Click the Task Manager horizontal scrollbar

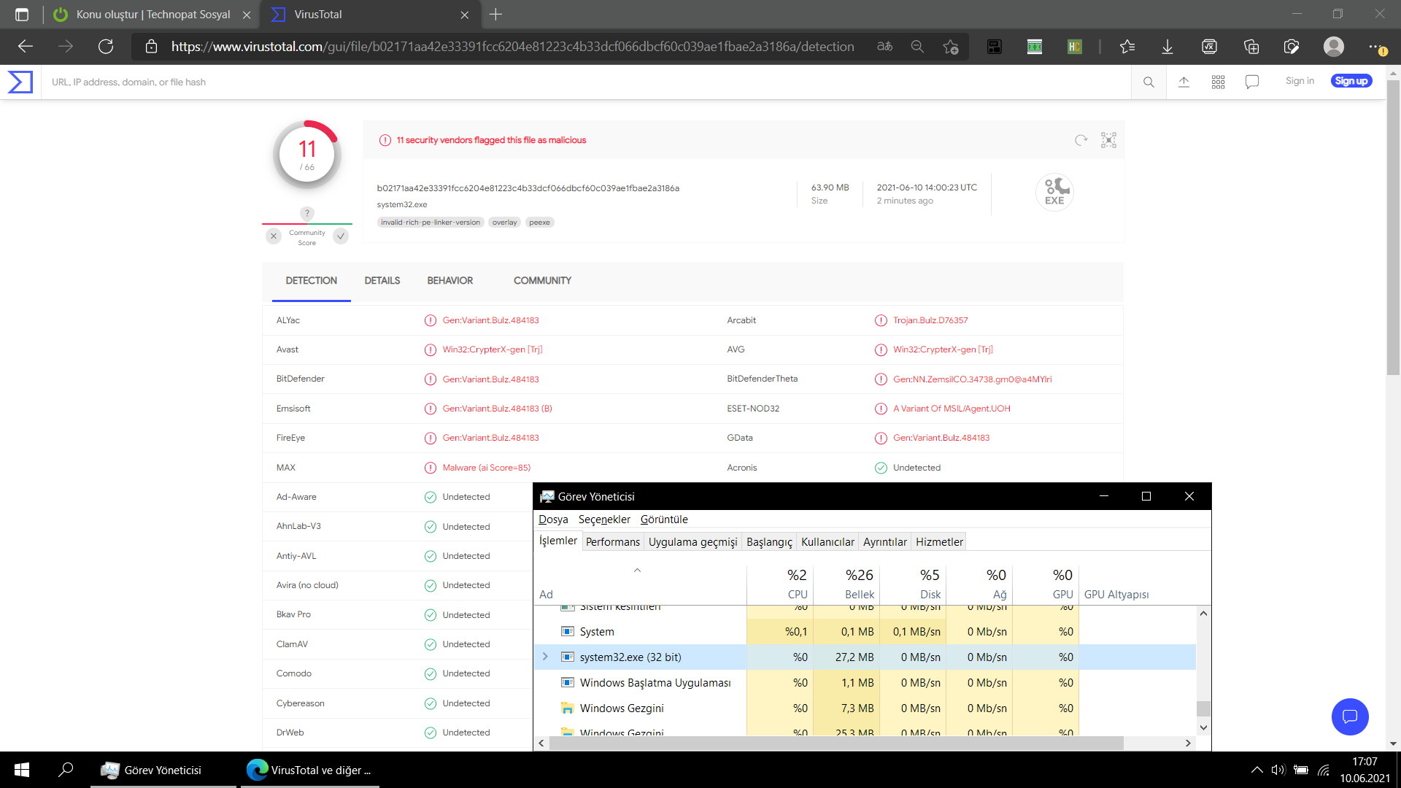(x=835, y=743)
